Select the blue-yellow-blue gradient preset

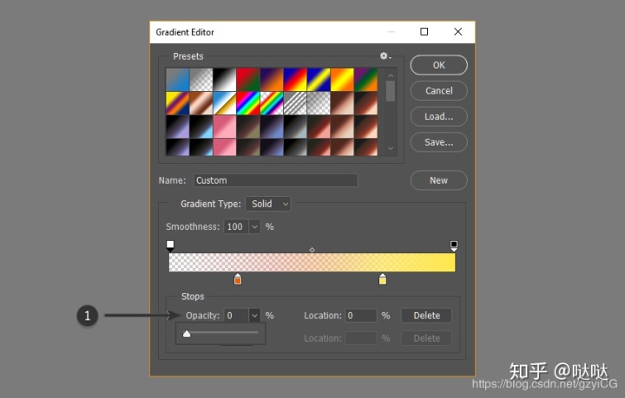pyautogui.click(x=319, y=80)
